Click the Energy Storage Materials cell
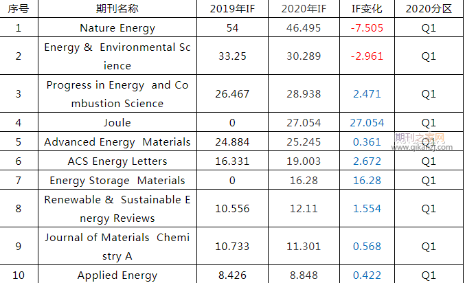 (117, 181)
